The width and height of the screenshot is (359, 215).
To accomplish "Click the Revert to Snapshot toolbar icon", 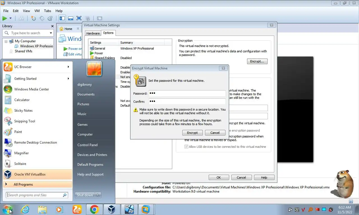I will tap(42, 18).
